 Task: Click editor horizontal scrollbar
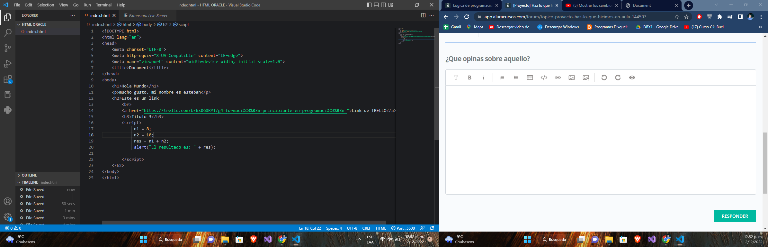[x=244, y=222]
